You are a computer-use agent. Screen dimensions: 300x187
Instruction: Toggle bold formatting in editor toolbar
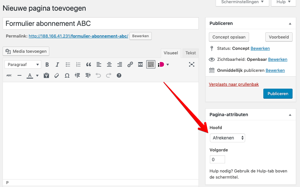click(47, 64)
